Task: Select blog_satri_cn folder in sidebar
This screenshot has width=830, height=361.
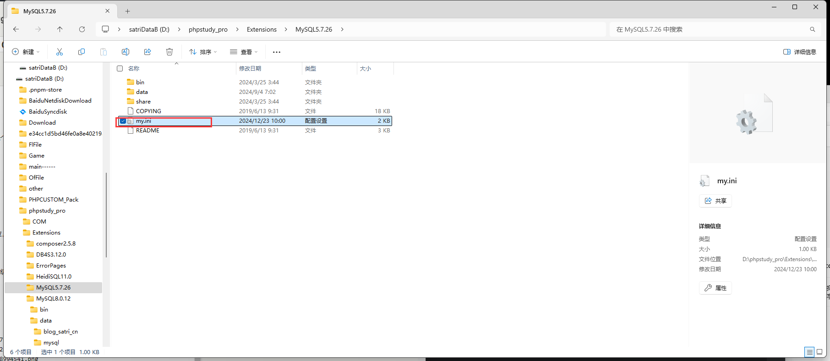Action: [x=60, y=332]
